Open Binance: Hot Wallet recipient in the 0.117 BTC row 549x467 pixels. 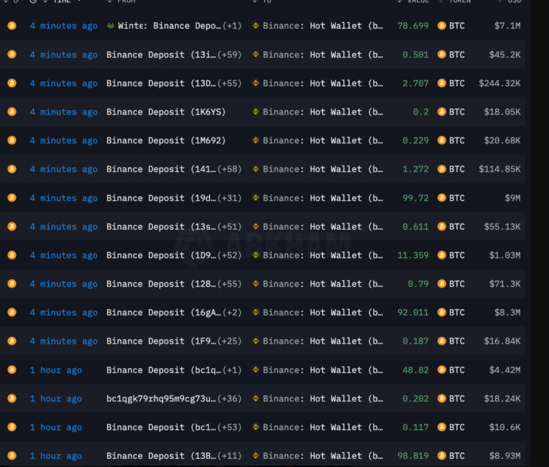click(323, 427)
